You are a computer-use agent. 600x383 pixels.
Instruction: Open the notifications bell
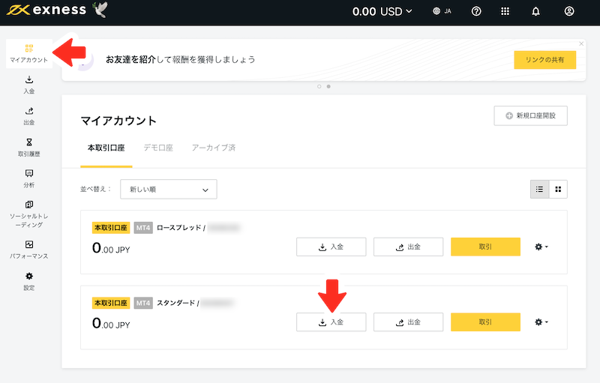(x=535, y=11)
